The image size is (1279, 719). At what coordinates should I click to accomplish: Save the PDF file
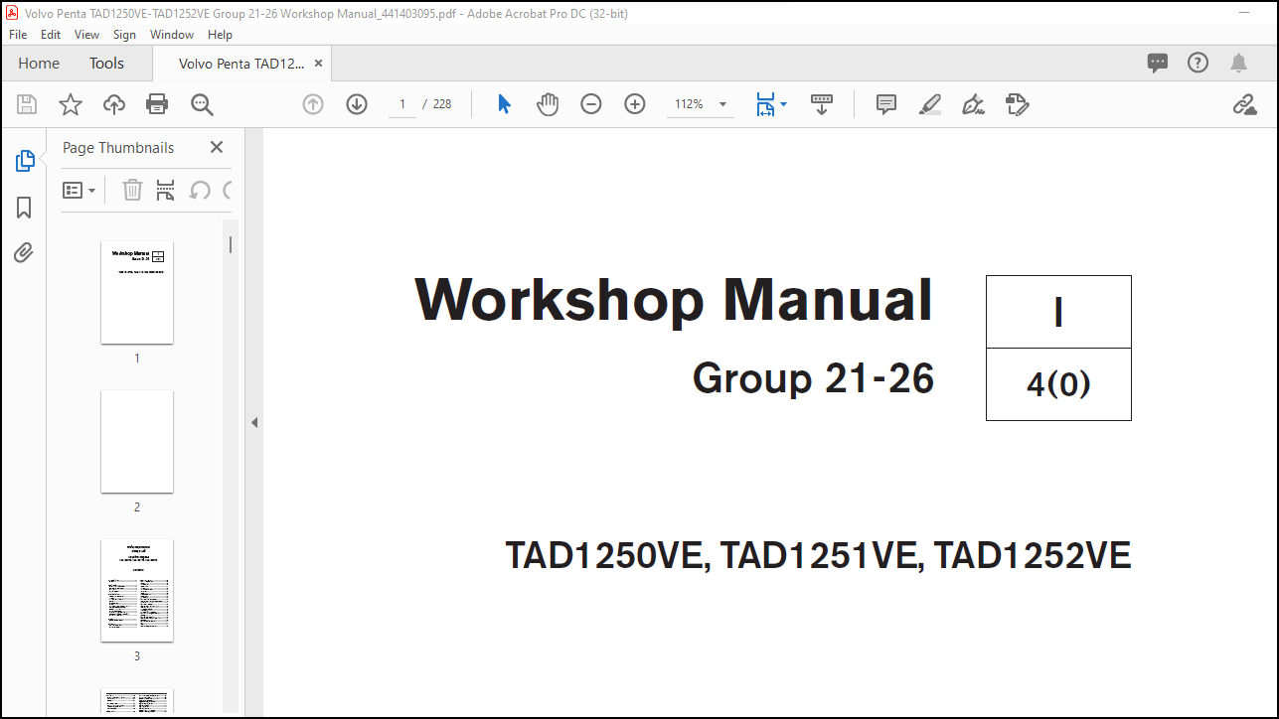27,104
